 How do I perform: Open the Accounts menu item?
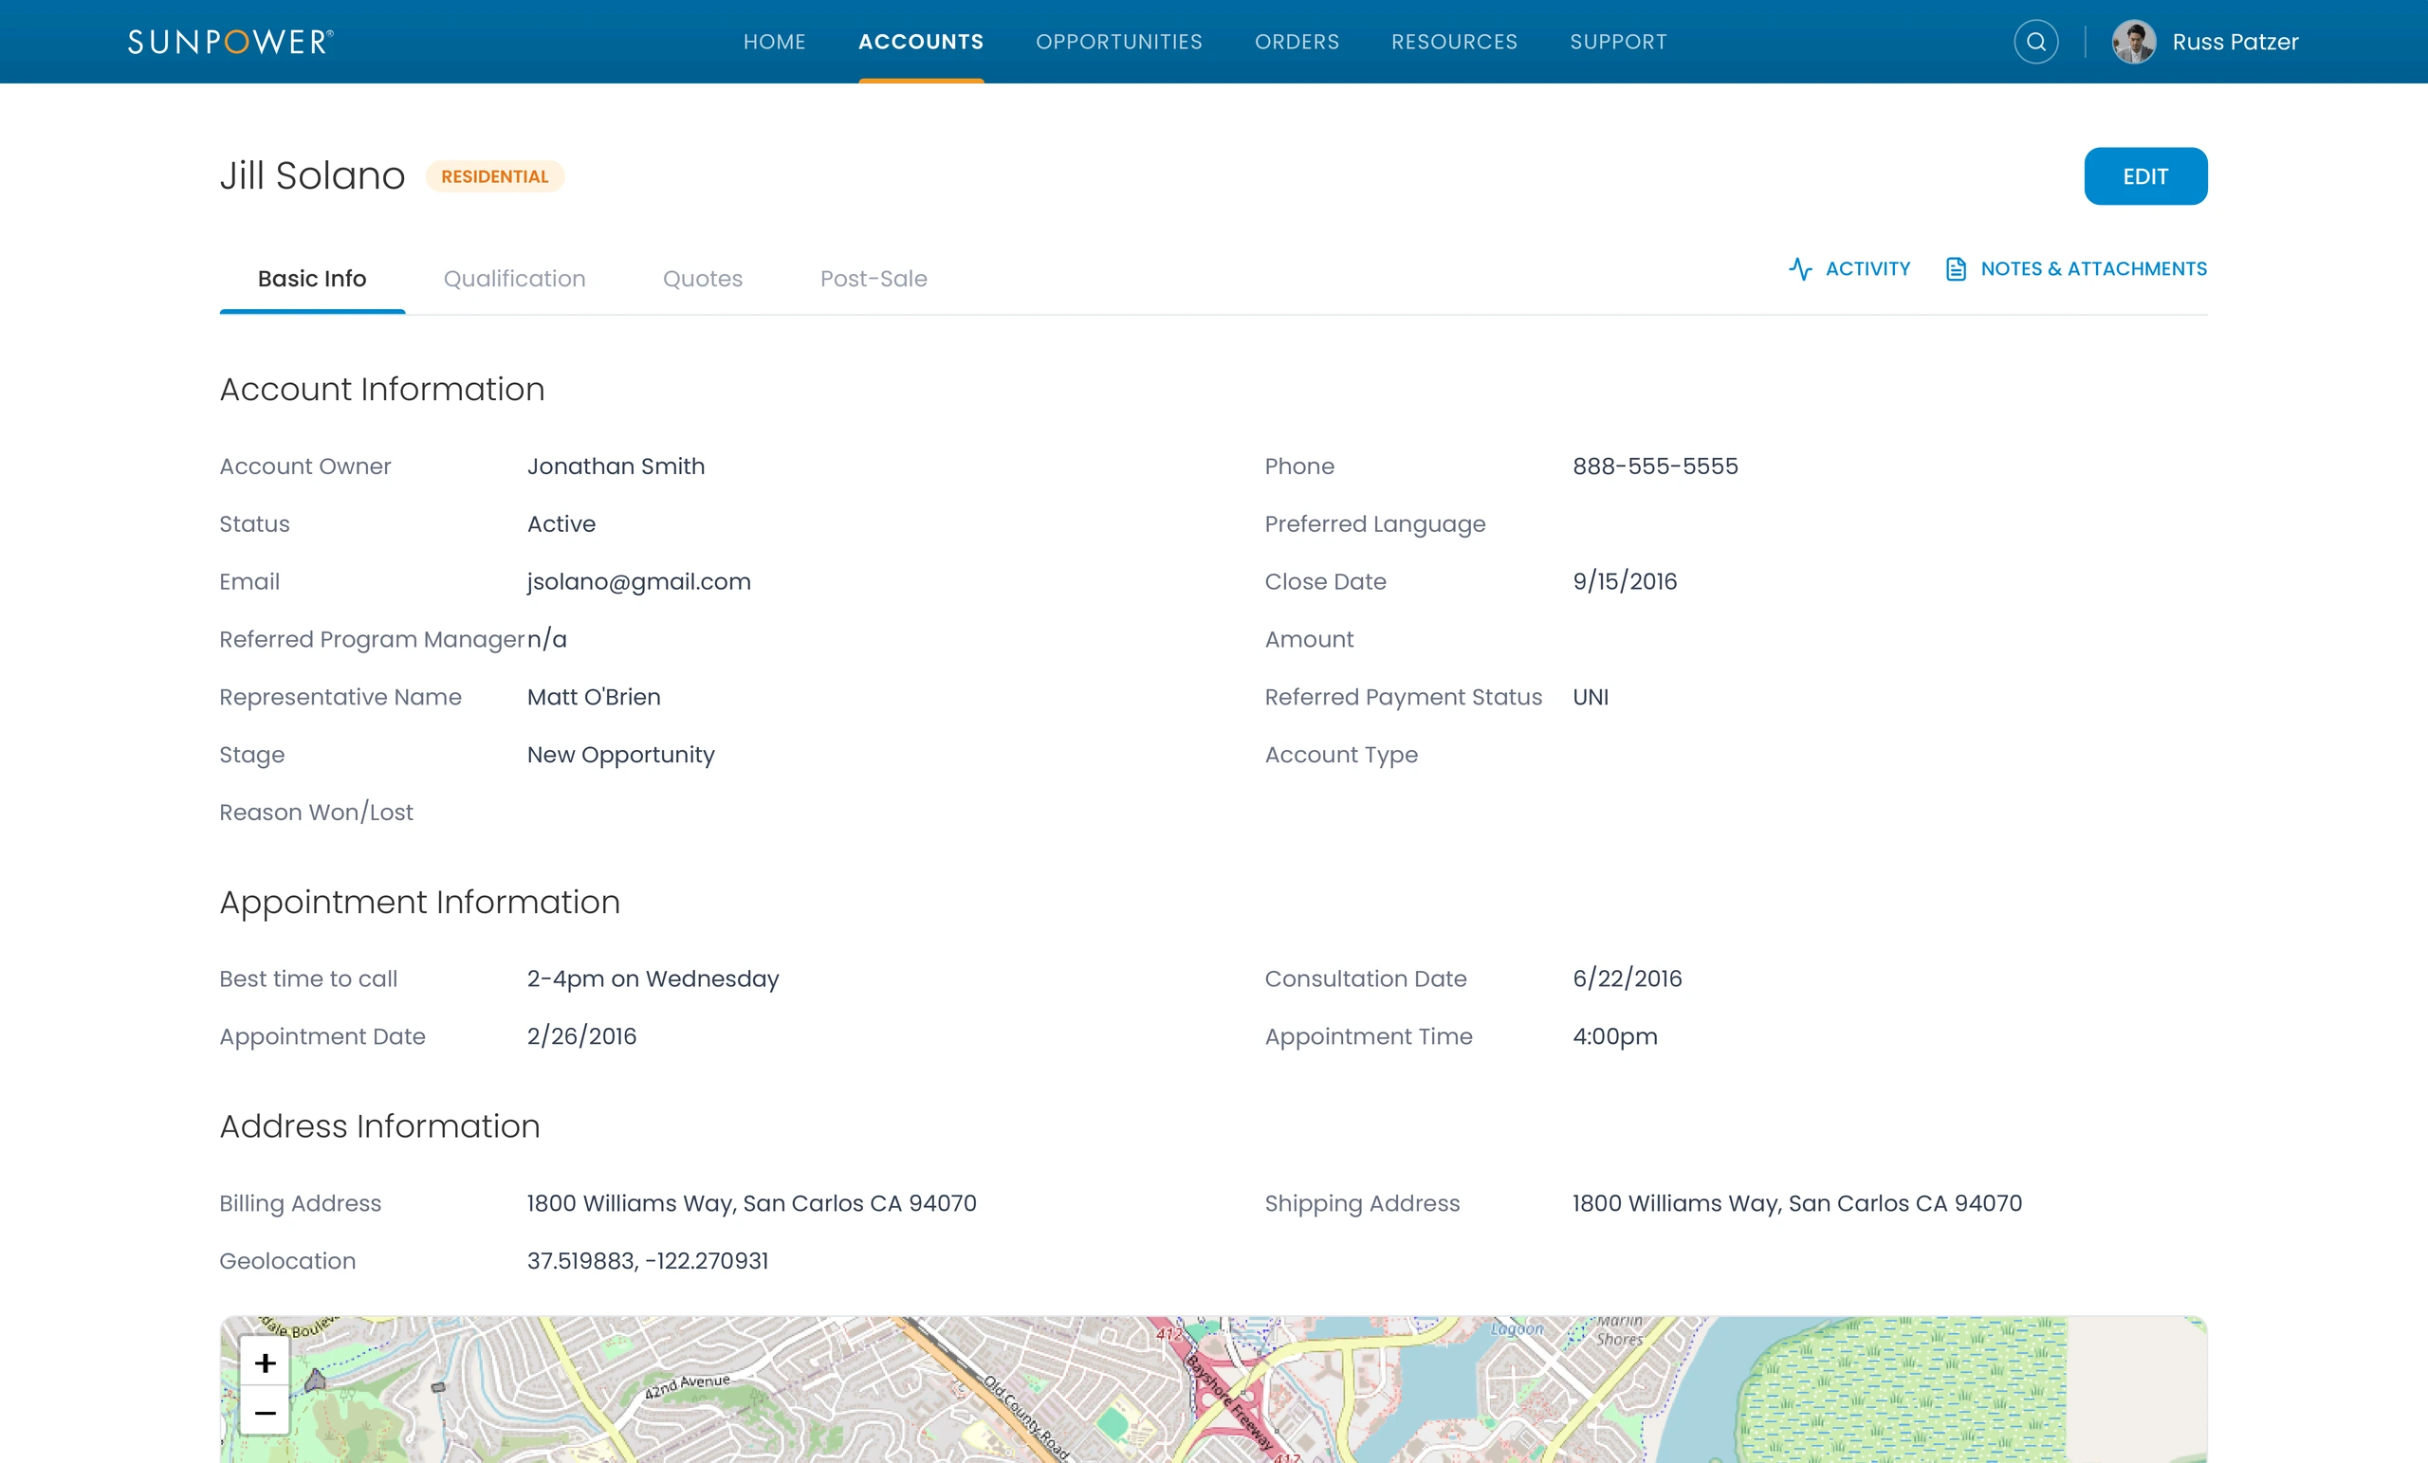pos(921,42)
